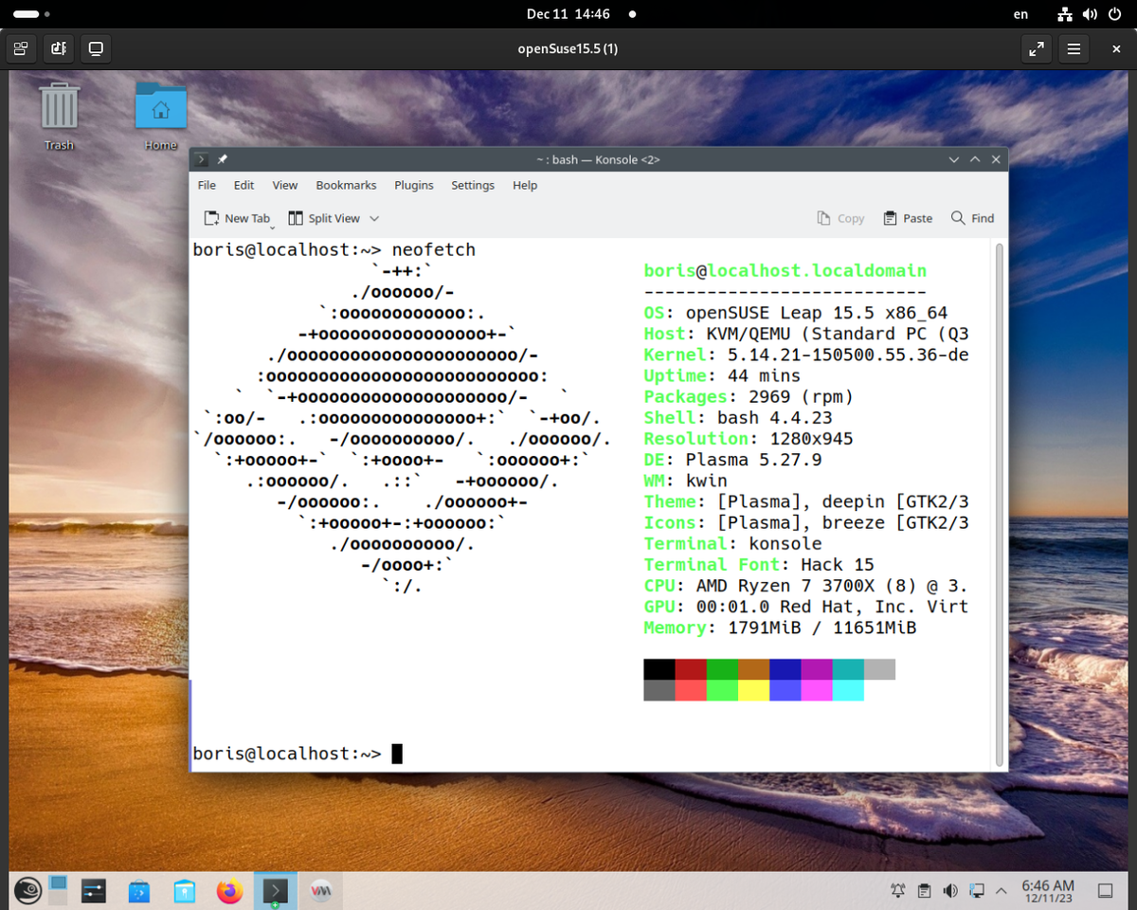Click the pin icon in Konsole title bar
This screenshot has width=1137, height=910.
point(222,159)
